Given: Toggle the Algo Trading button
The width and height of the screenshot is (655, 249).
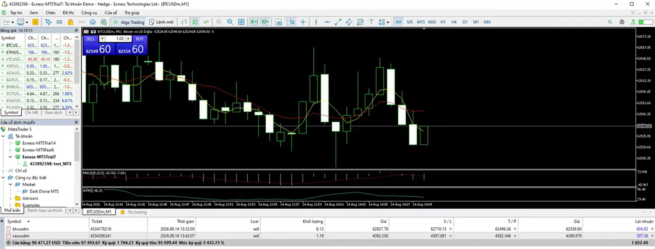Looking at the screenshot, I should [x=129, y=22].
